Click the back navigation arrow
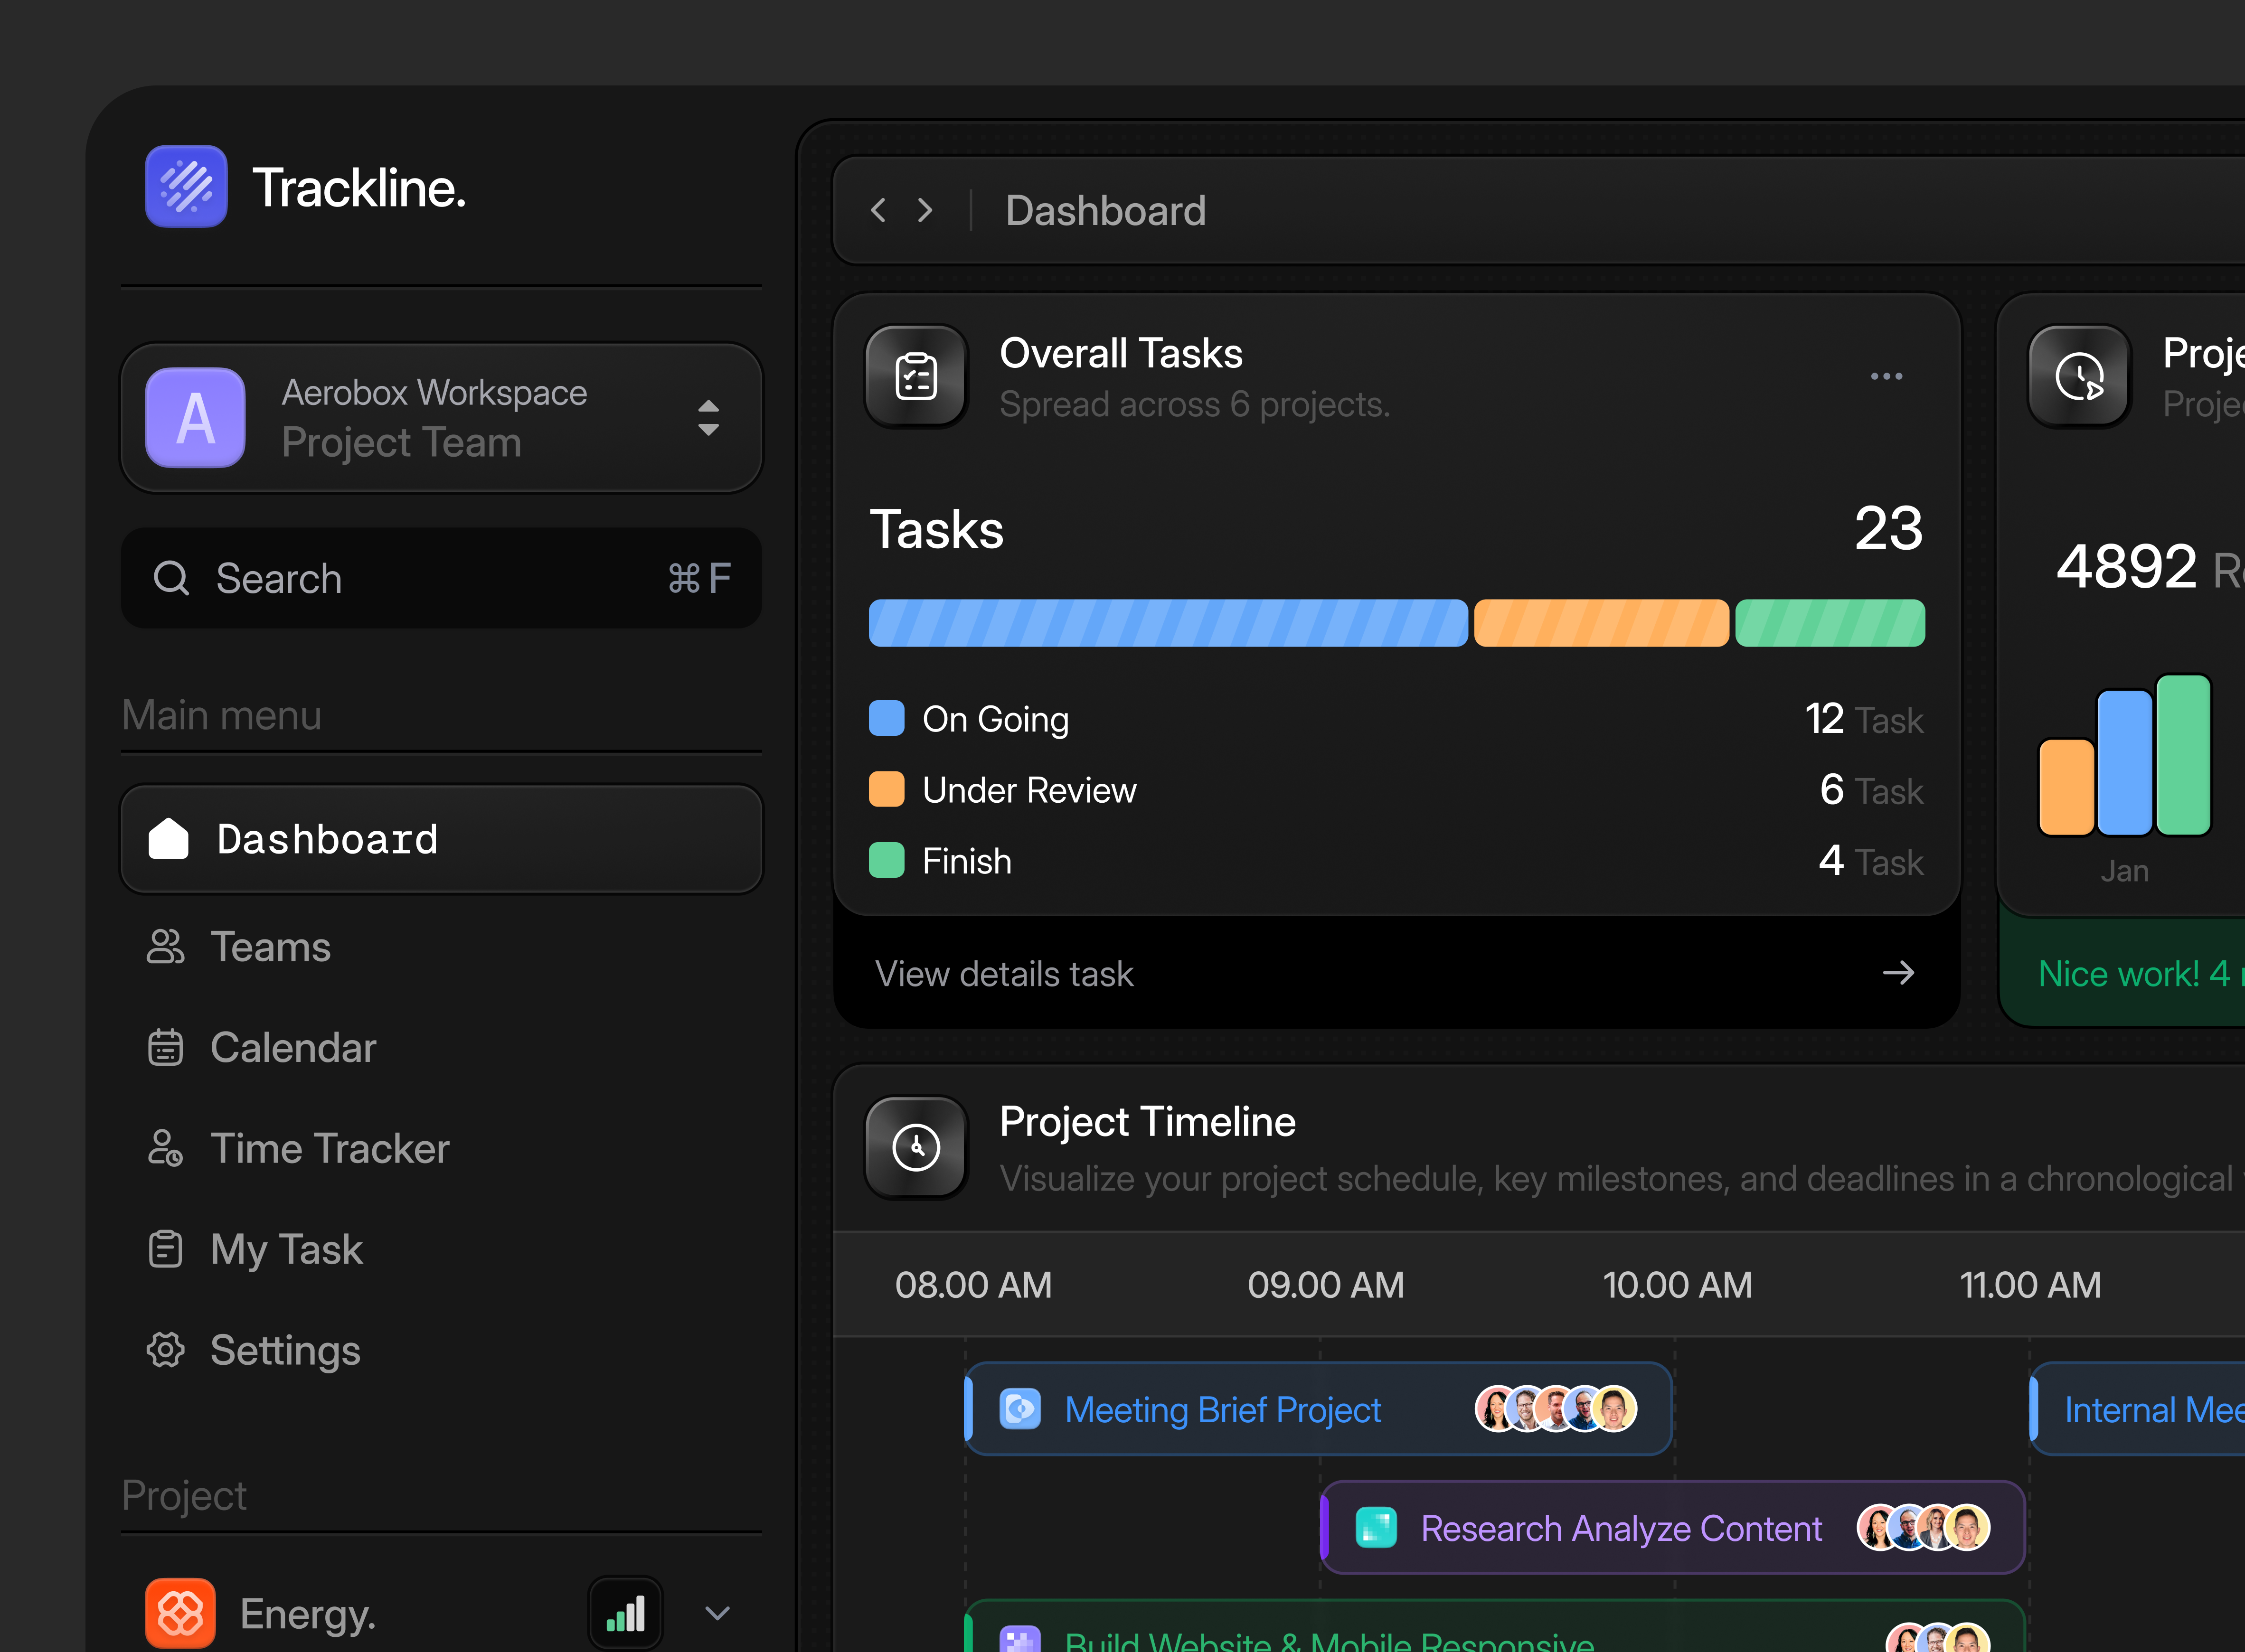Screen dimensions: 2245x1652 point(878,210)
